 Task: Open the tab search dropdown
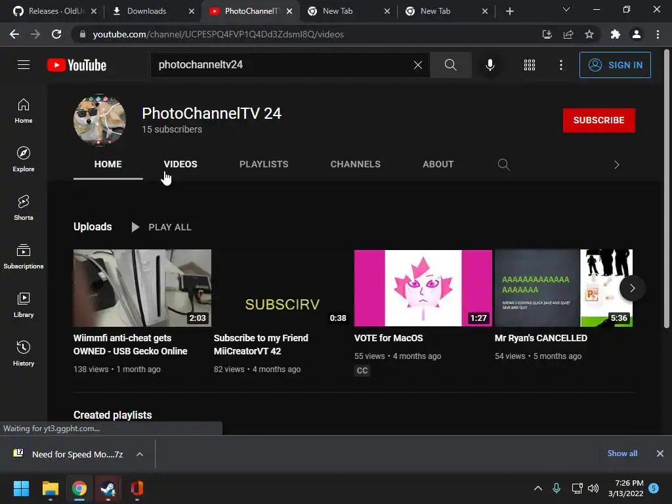[x=566, y=9]
